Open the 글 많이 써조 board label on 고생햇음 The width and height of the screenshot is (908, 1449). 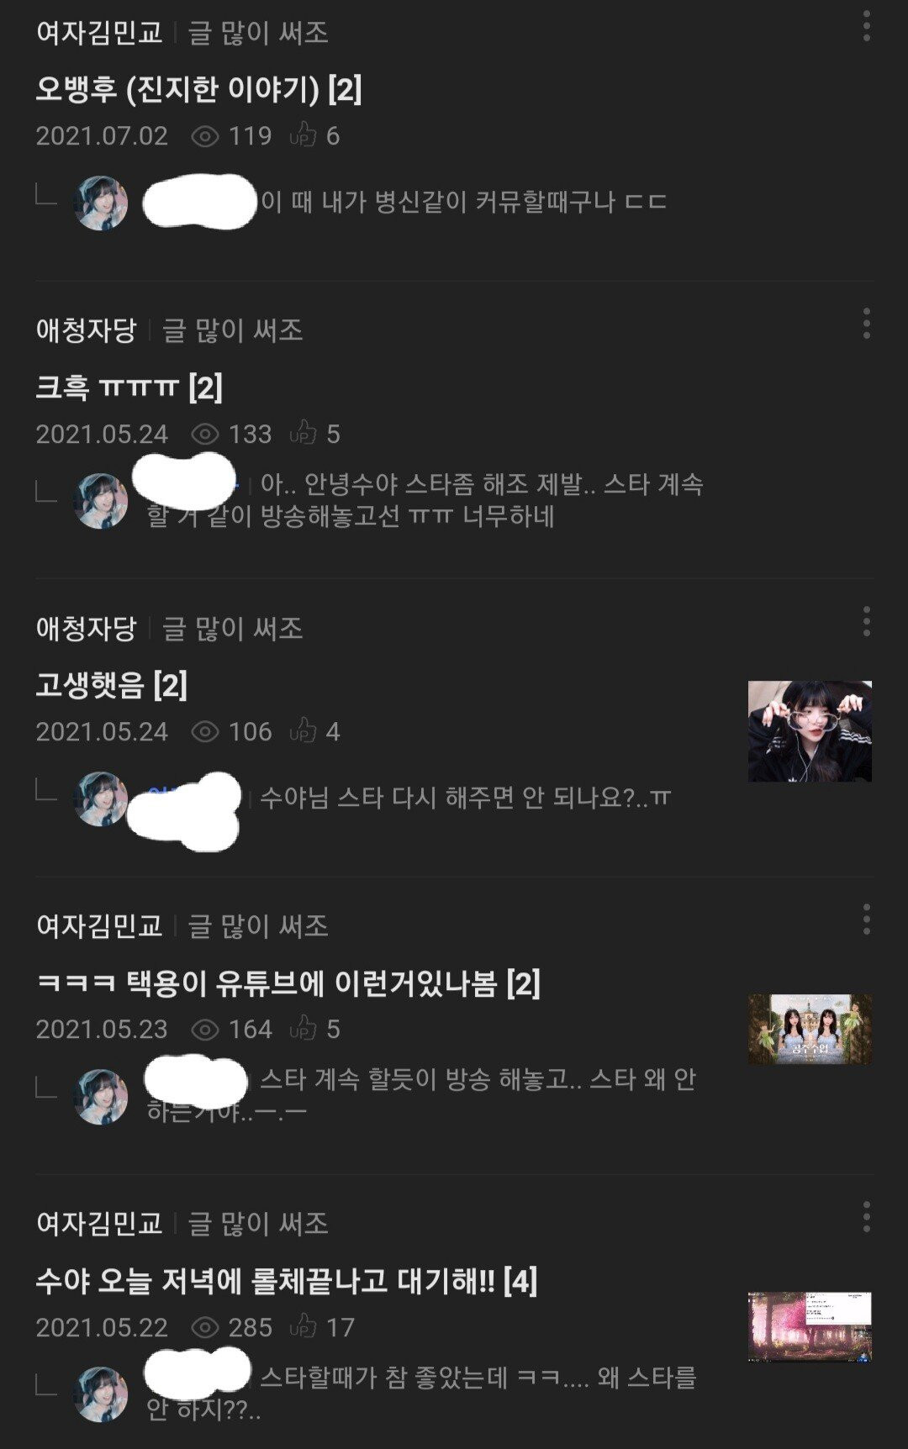coord(232,628)
